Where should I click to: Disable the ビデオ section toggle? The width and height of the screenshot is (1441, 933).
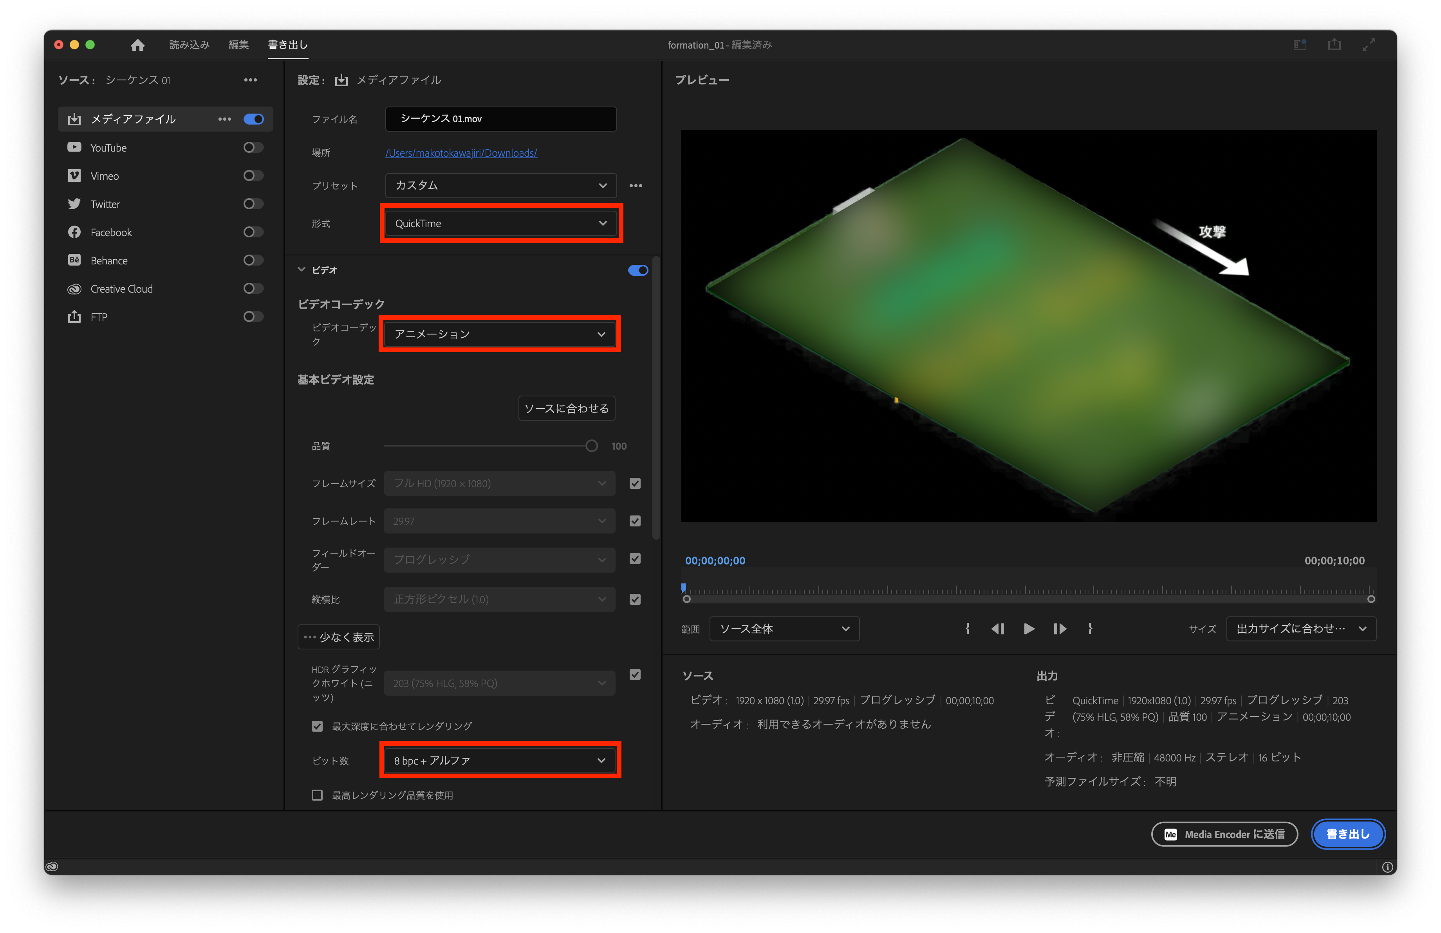(637, 270)
